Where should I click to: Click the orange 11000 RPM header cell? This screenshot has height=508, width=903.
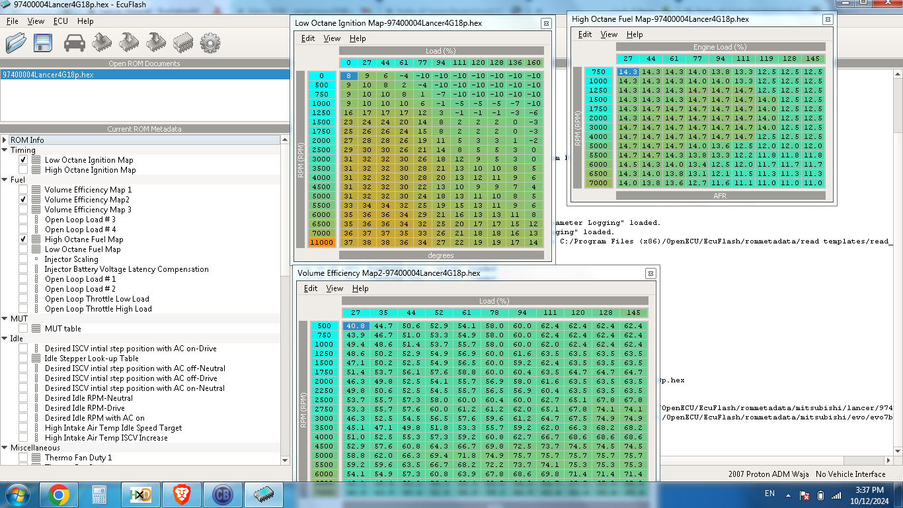(x=321, y=243)
